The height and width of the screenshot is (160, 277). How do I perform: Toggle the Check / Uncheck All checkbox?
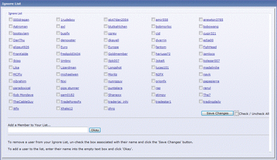click(236, 113)
